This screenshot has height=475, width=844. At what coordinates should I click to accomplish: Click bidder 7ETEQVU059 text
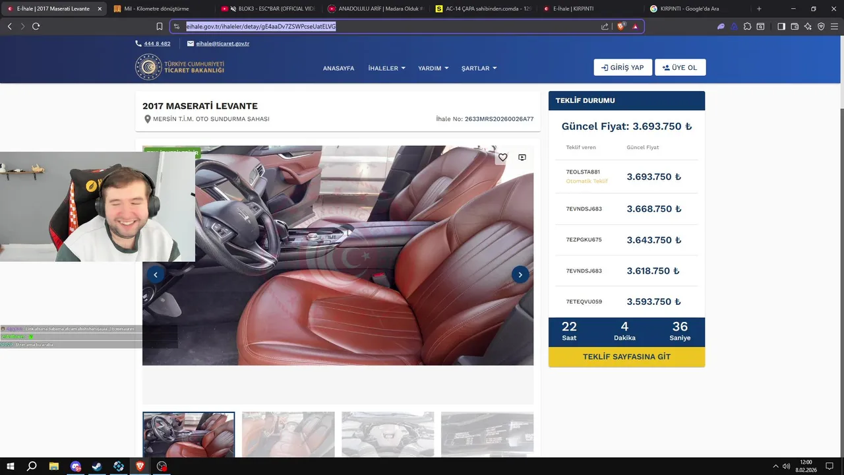pyautogui.click(x=584, y=302)
